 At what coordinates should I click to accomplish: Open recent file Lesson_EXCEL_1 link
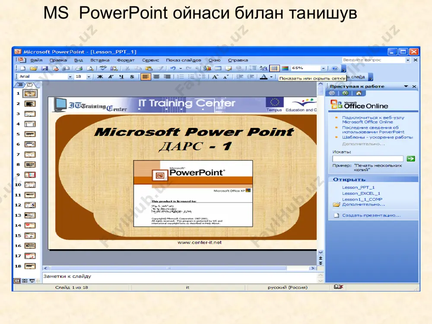(x=361, y=194)
